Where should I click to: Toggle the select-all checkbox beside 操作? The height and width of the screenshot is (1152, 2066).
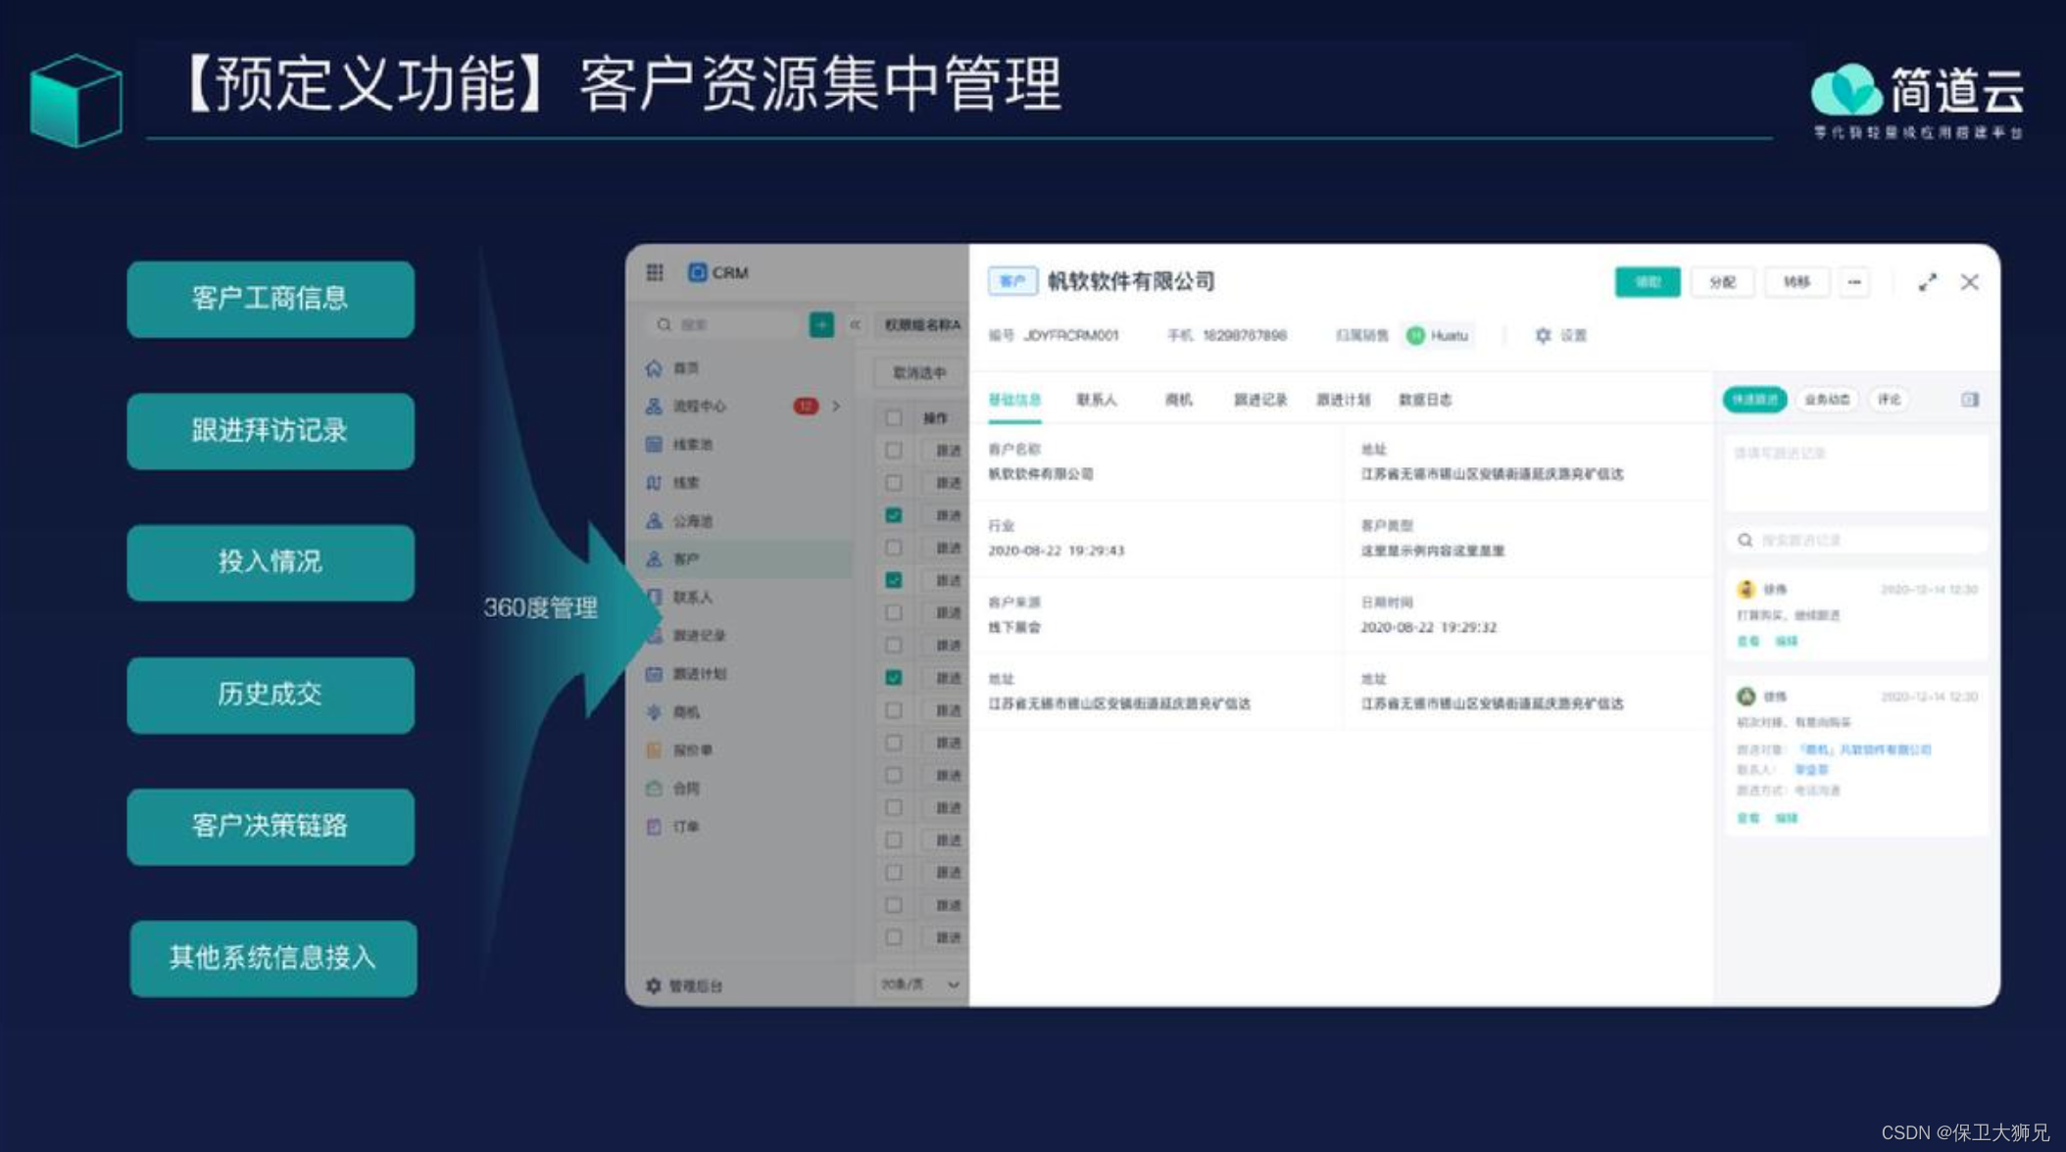[x=894, y=418]
